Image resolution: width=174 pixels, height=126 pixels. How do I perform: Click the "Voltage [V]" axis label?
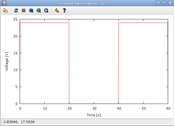[x=7, y=62]
